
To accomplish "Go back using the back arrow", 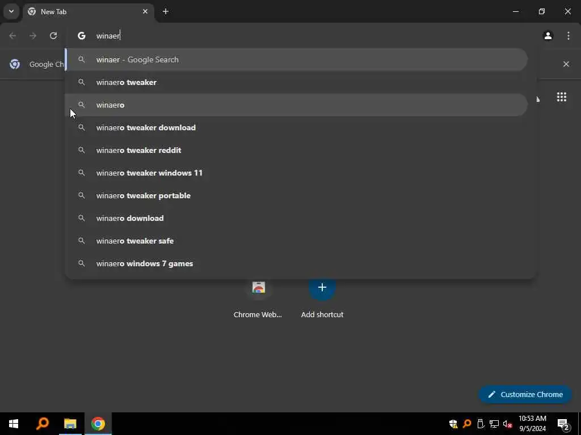I will (12, 36).
